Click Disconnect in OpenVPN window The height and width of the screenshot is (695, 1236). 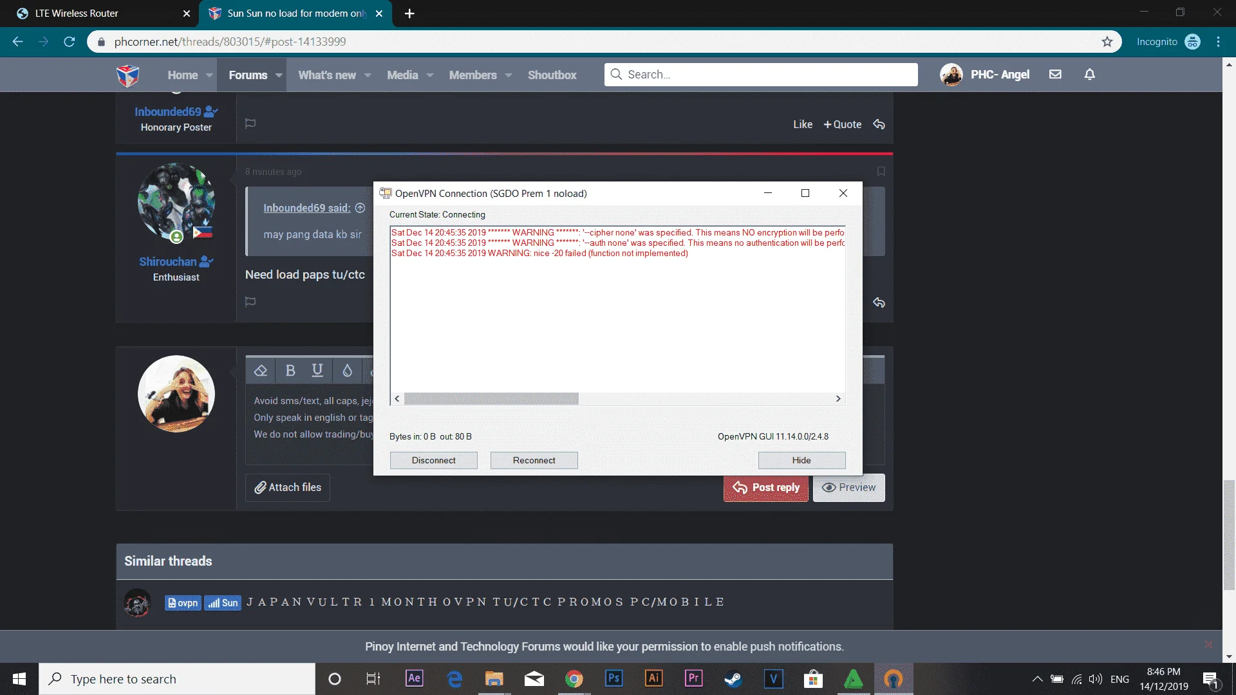point(433,460)
